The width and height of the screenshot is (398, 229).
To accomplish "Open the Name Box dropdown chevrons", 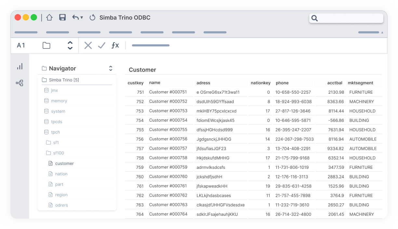I will [x=70, y=45].
